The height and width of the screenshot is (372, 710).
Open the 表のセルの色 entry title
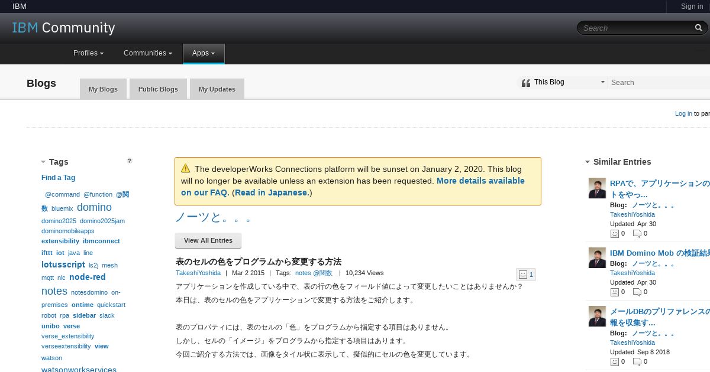[x=259, y=262]
